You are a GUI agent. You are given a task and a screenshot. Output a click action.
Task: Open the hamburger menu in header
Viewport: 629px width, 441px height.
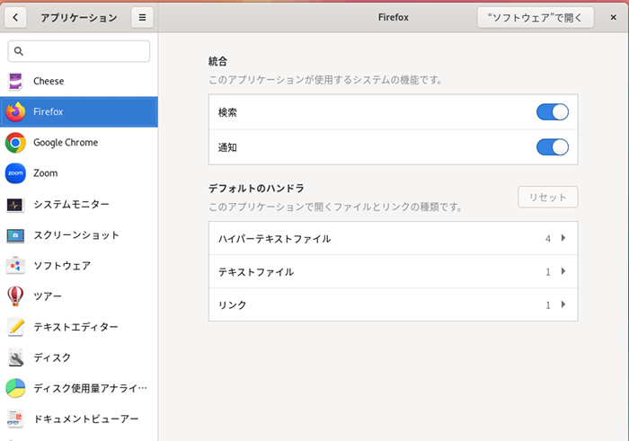click(x=141, y=17)
